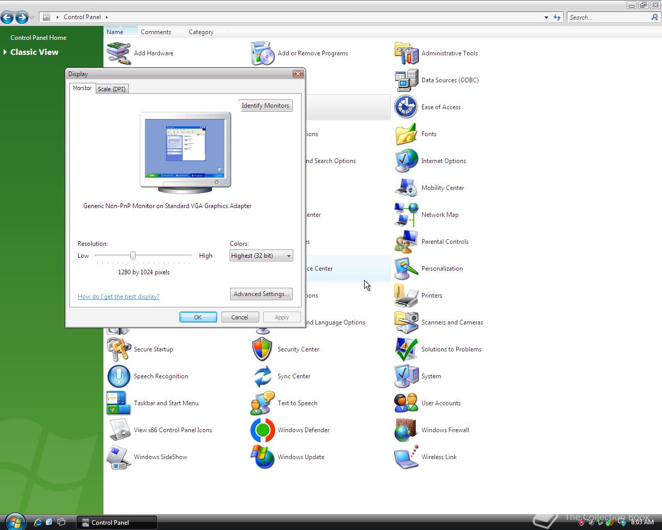
Task: Open the Printers icon
Action: click(406, 296)
